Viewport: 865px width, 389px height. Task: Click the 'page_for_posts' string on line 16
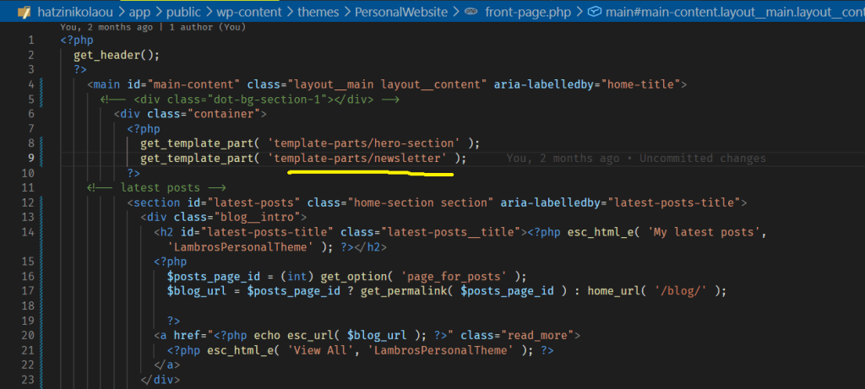pyautogui.click(x=454, y=276)
